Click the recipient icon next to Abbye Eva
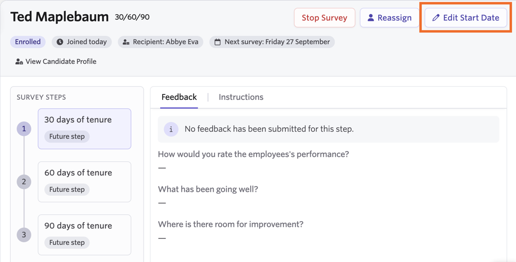 [x=126, y=42]
